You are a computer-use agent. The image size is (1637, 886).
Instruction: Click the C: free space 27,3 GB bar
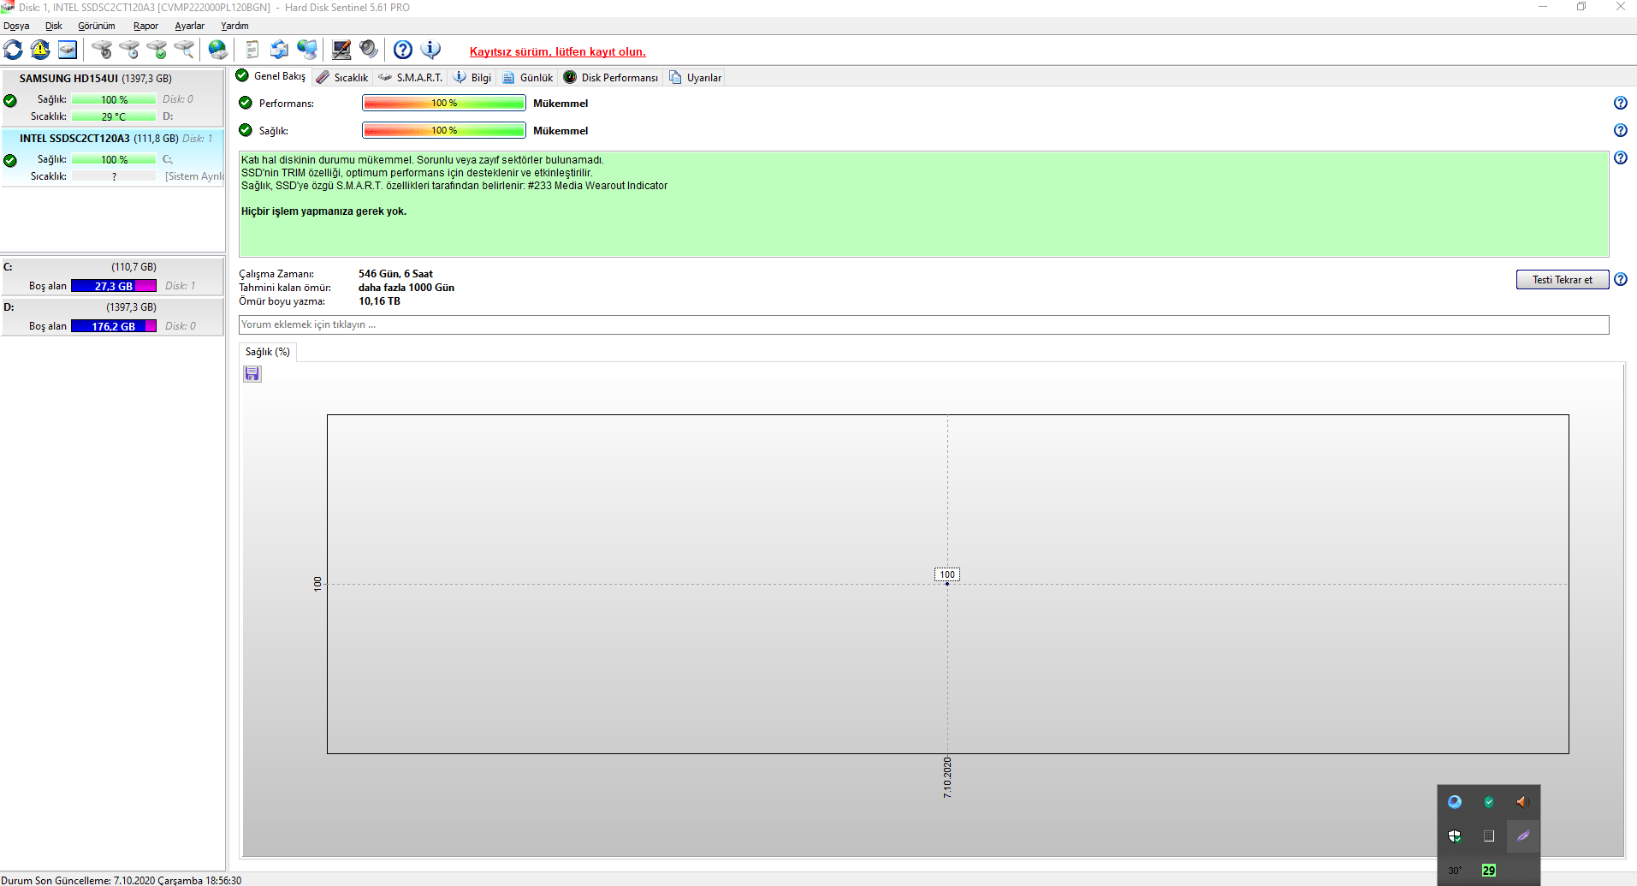point(114,286)
